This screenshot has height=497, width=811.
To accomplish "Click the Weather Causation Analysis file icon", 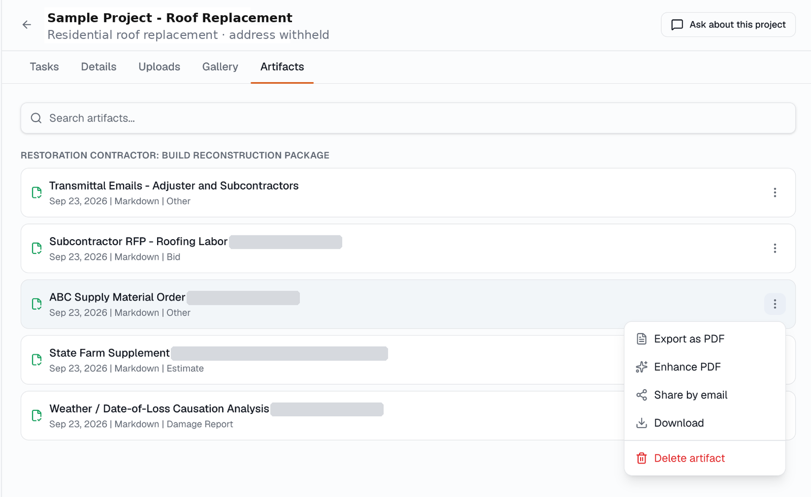I will click(36, 415).
